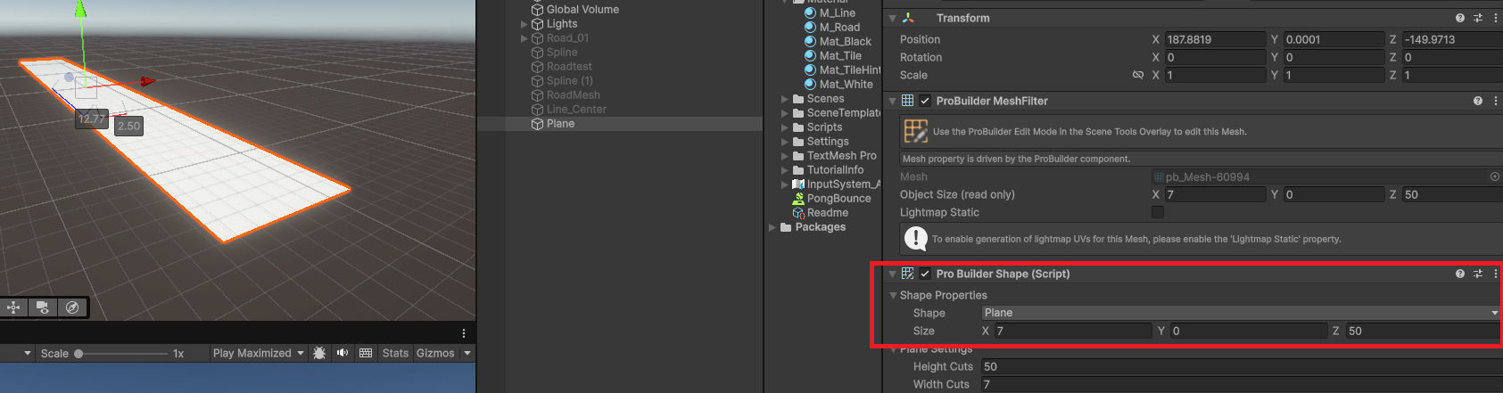
Task: Toggle the debug bug icon in Game toolbar
Action: pyautogui.click(x=319, y=353)
